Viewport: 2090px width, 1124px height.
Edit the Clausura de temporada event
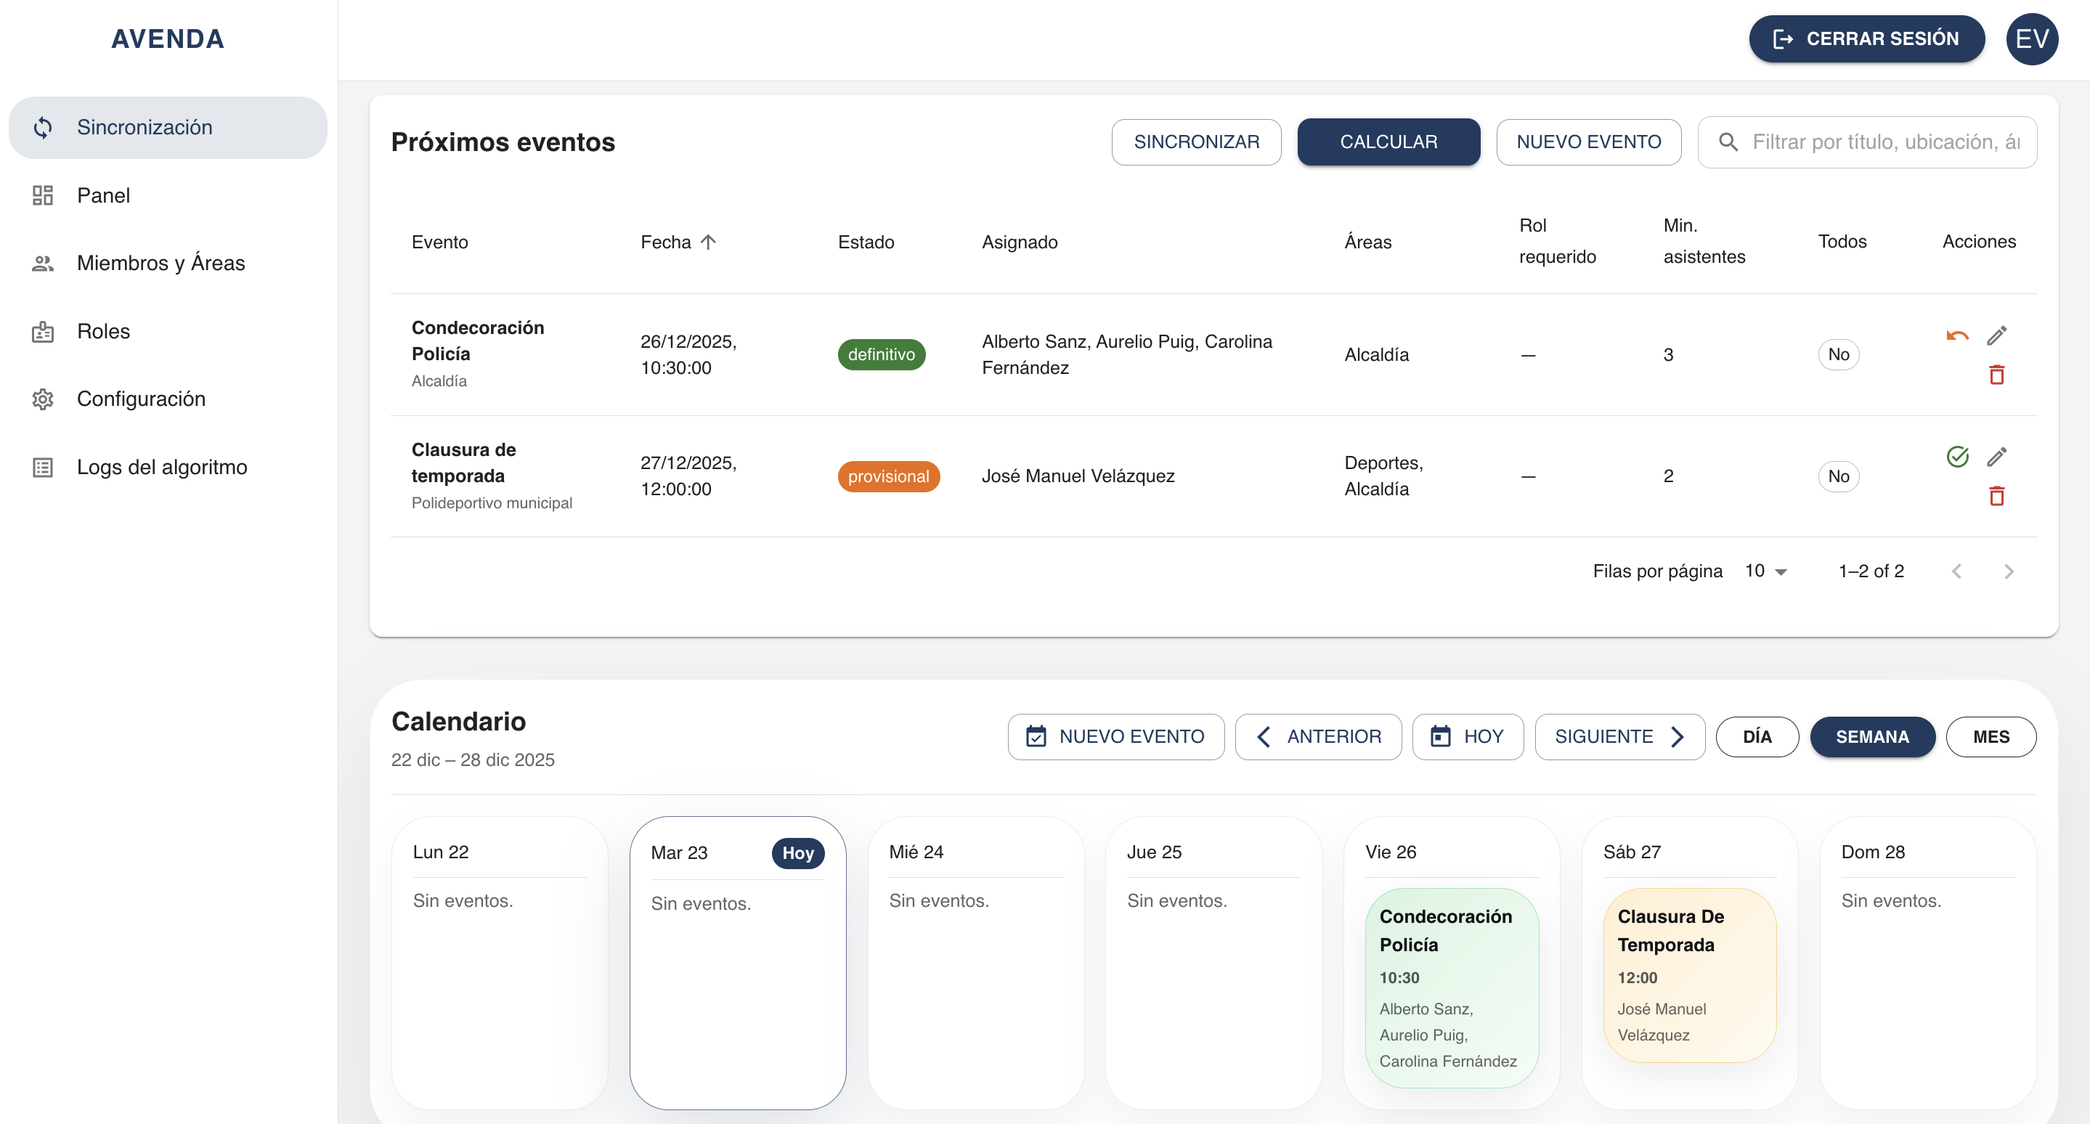[1997, 457]
